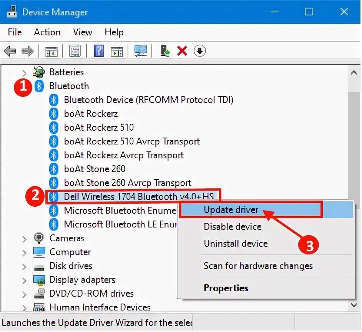Expand the Disk drives category
The width and height of the screenshot is (362, 332).
pos(24,267)
